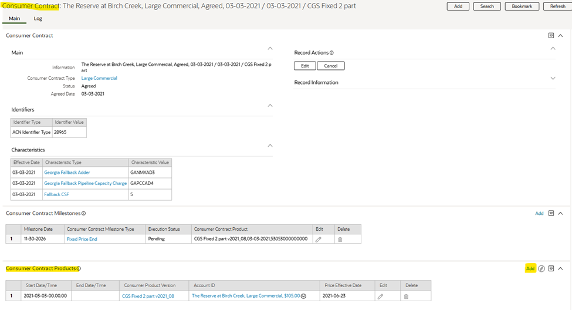This screenshot has width=572, height=310.
Task: Click pencil edit icon in CGS Fixed 2 part product row
Action: (x=380, y=296)
